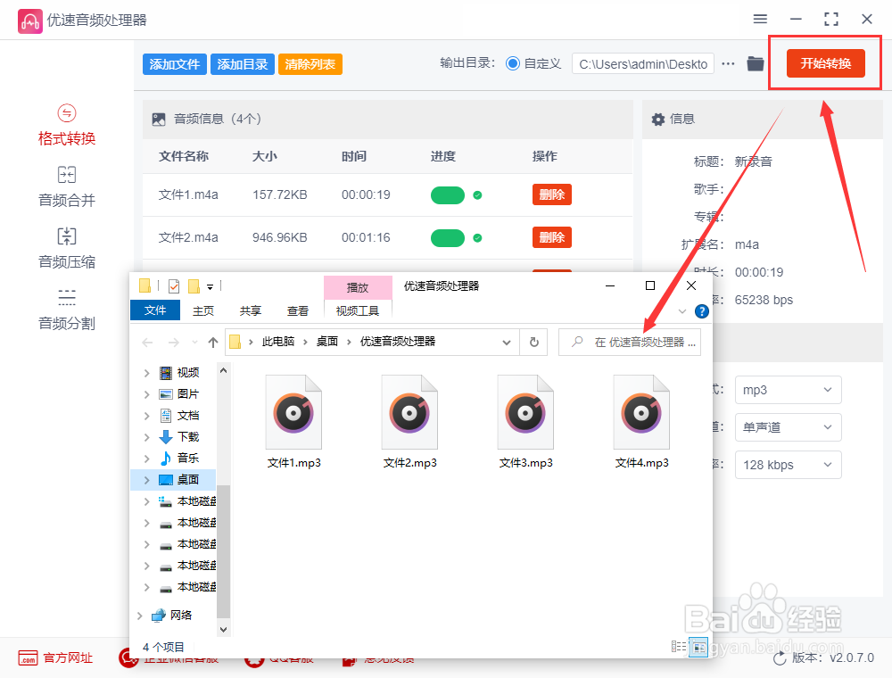Image resolution: width=892 pixels, height=678 pixels.
Task: Open the 单声道 channel dropdown
Action: [x=788, y=427]
